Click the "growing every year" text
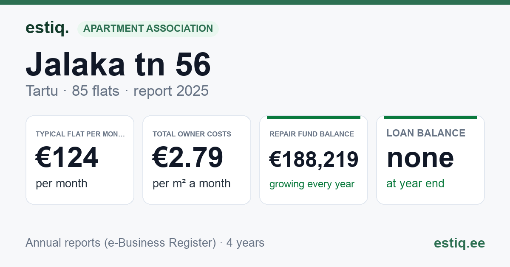 (312, 184)
